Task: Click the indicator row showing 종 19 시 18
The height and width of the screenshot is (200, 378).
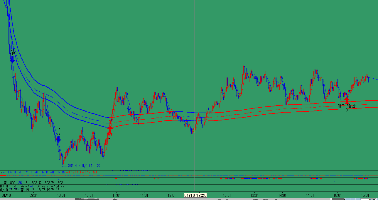Action: (32, 189)
